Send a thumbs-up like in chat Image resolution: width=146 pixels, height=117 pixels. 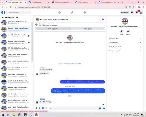104,108
